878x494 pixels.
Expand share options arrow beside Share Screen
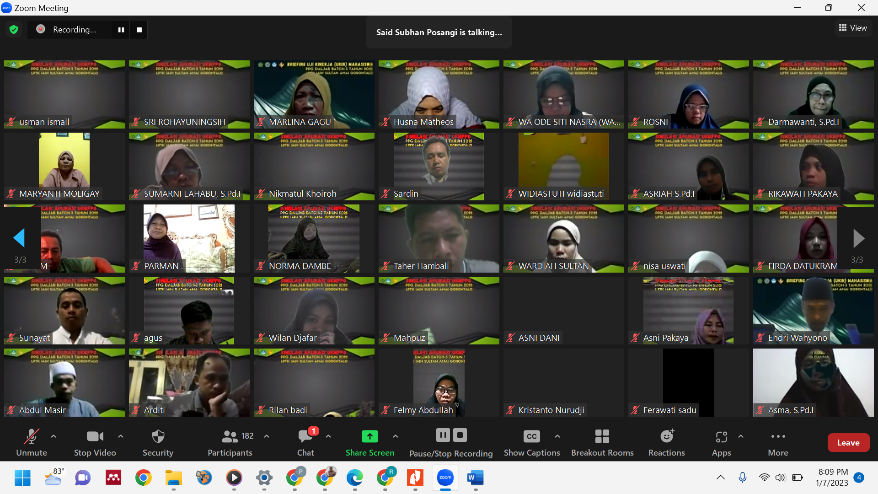point(396,436)
